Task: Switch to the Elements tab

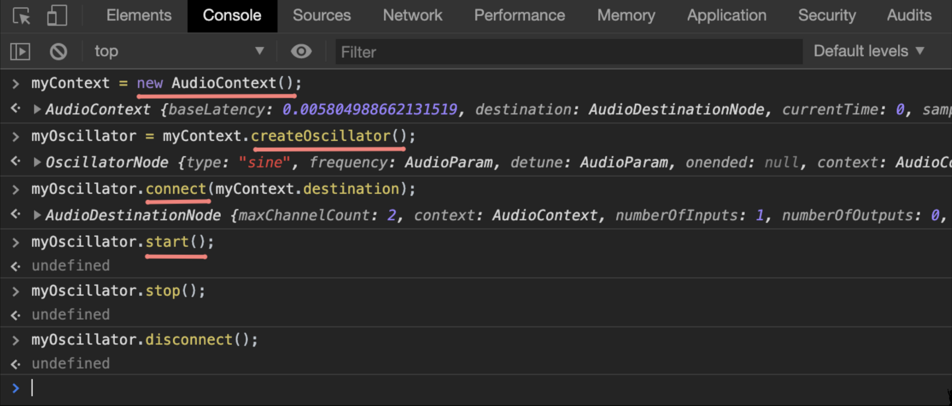Action: click(x=139, y=16)
